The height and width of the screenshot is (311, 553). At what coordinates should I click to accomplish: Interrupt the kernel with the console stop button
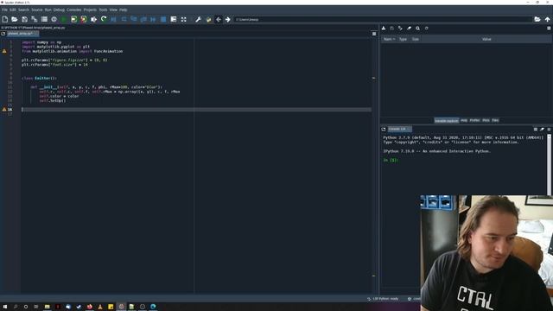tap(536, 130)
